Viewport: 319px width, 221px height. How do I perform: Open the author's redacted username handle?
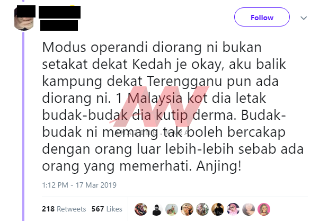coord(59,25)
